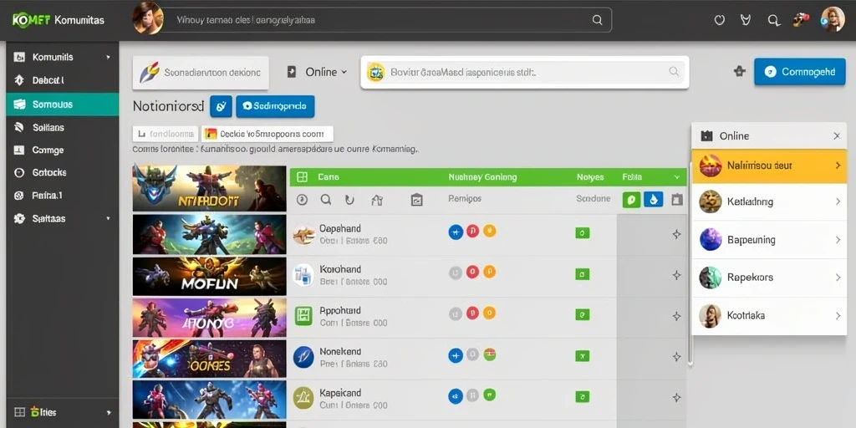This screenshot has height=428, width=856.
Task: Toggle the green checkbox in Appohtand row
Action: coord(583,315)
